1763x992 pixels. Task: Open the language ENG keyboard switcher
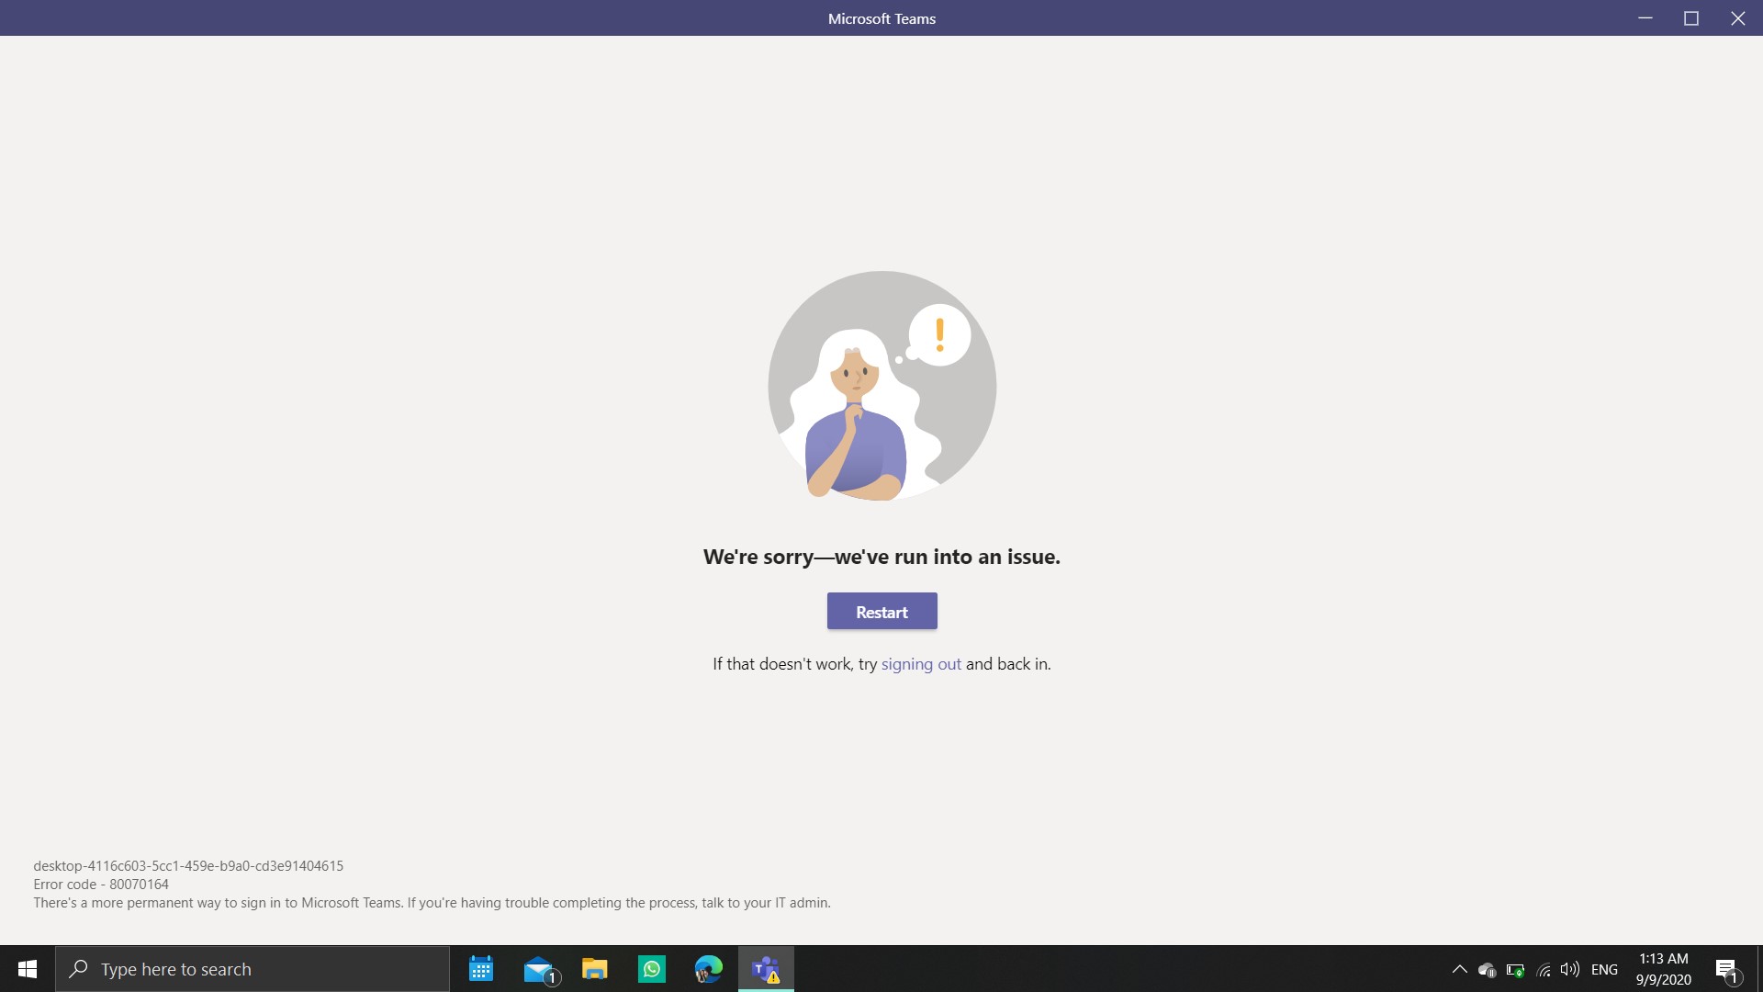1602,969
